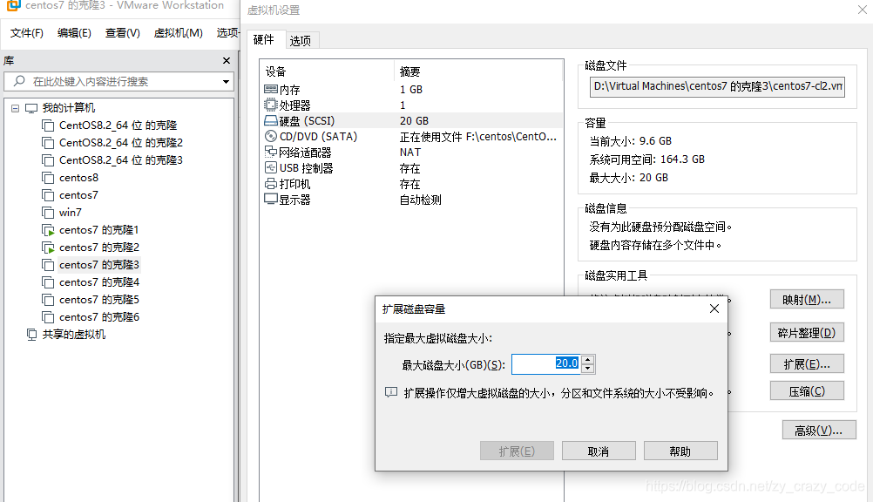Click the disk file path field
Screen dimensions: 873x502
[x=717, y=87]
